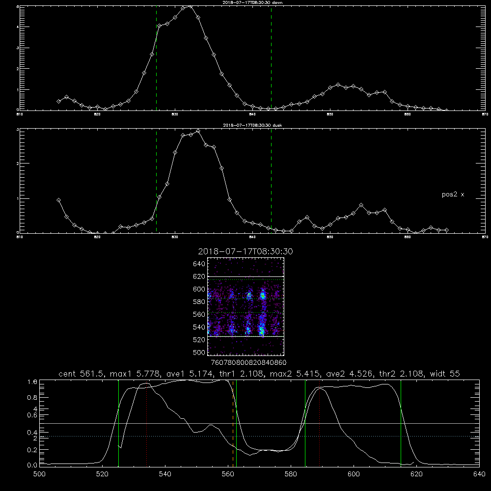Screen dimensions: 491x491
Task: Click the 520 label on bottom plot x-axis
Action: [x=102, y=474]
